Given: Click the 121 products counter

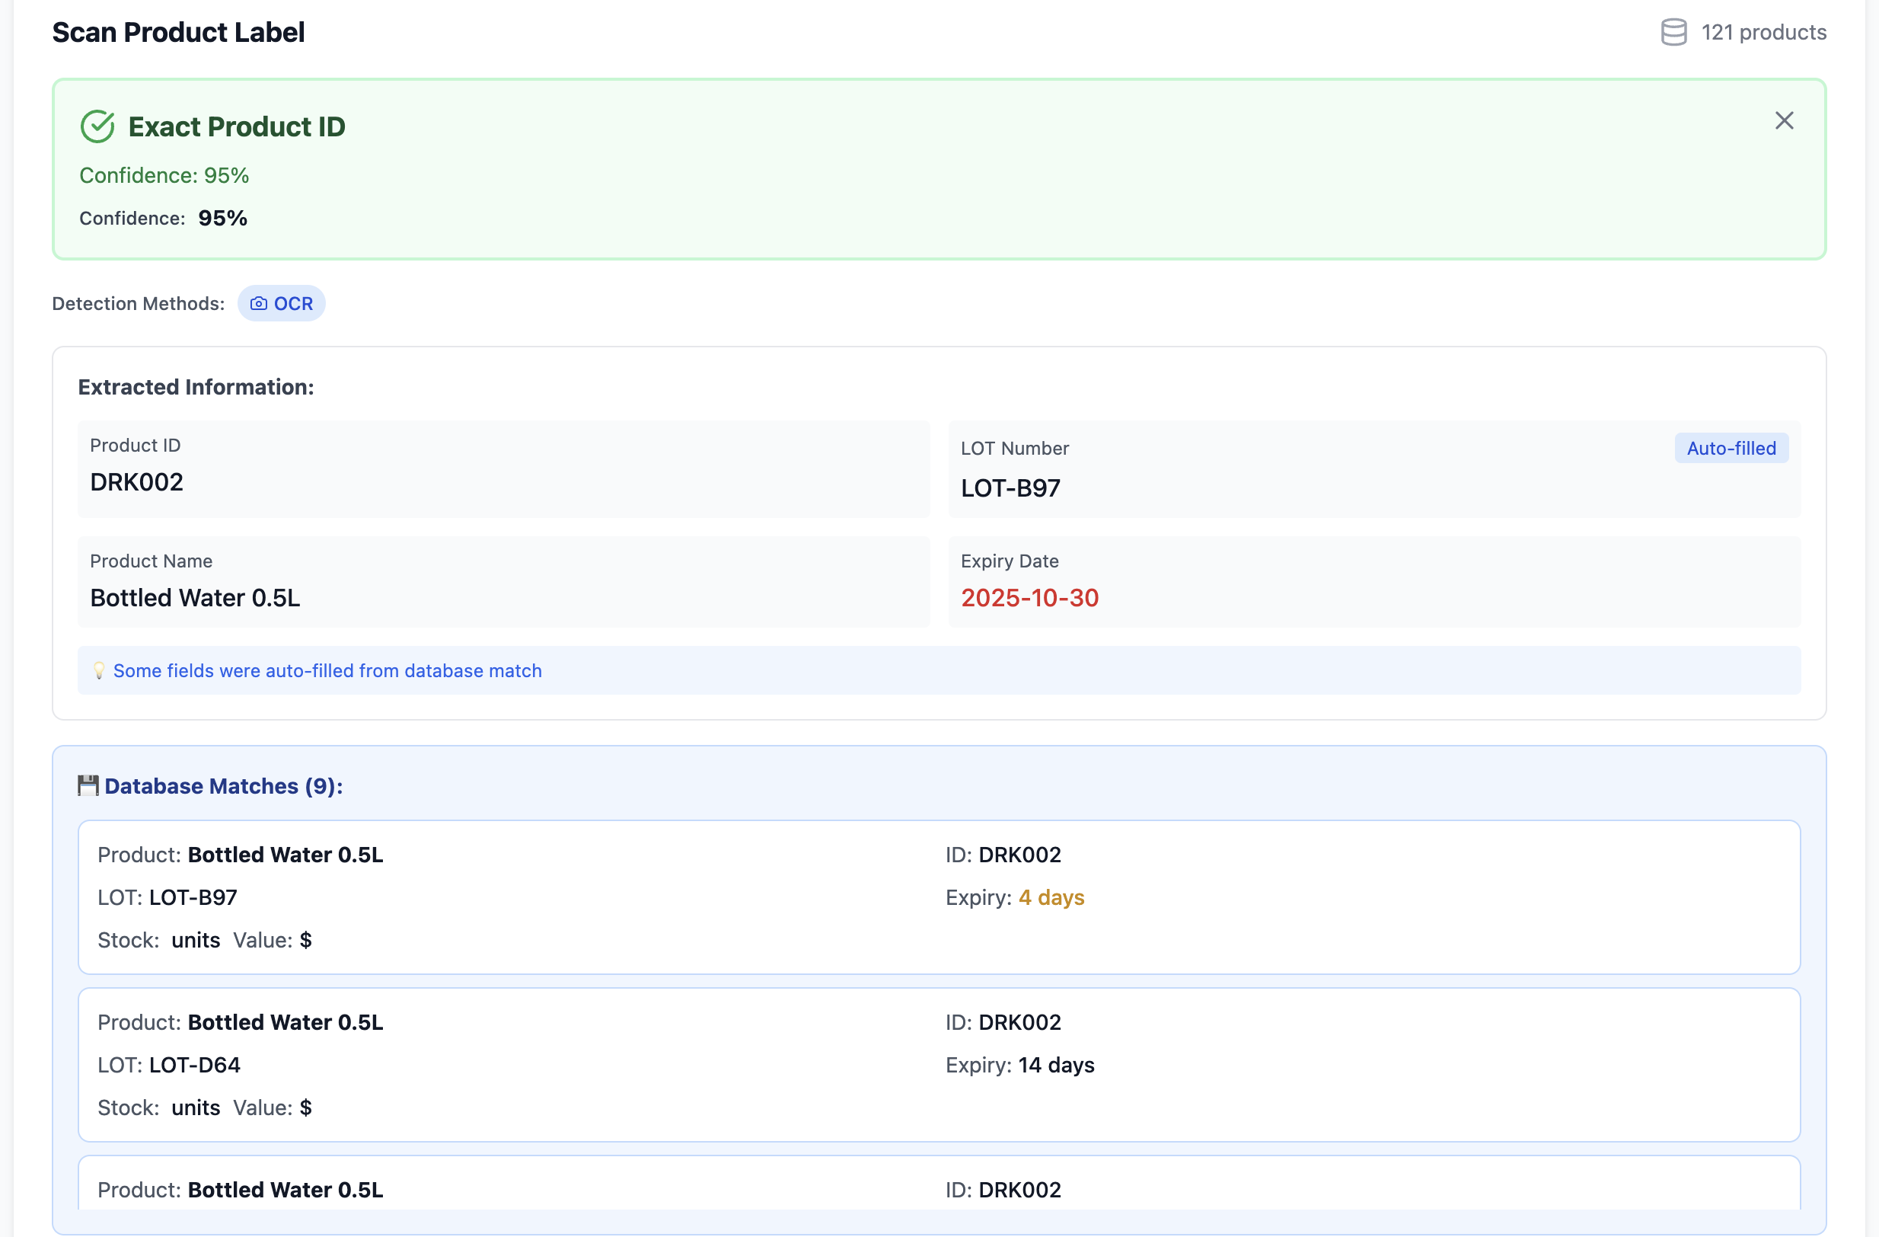Looking at the screenshot, I should coord(1763,33).
